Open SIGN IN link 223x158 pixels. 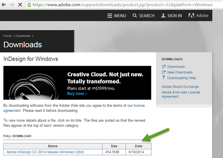tap(175, 16)
